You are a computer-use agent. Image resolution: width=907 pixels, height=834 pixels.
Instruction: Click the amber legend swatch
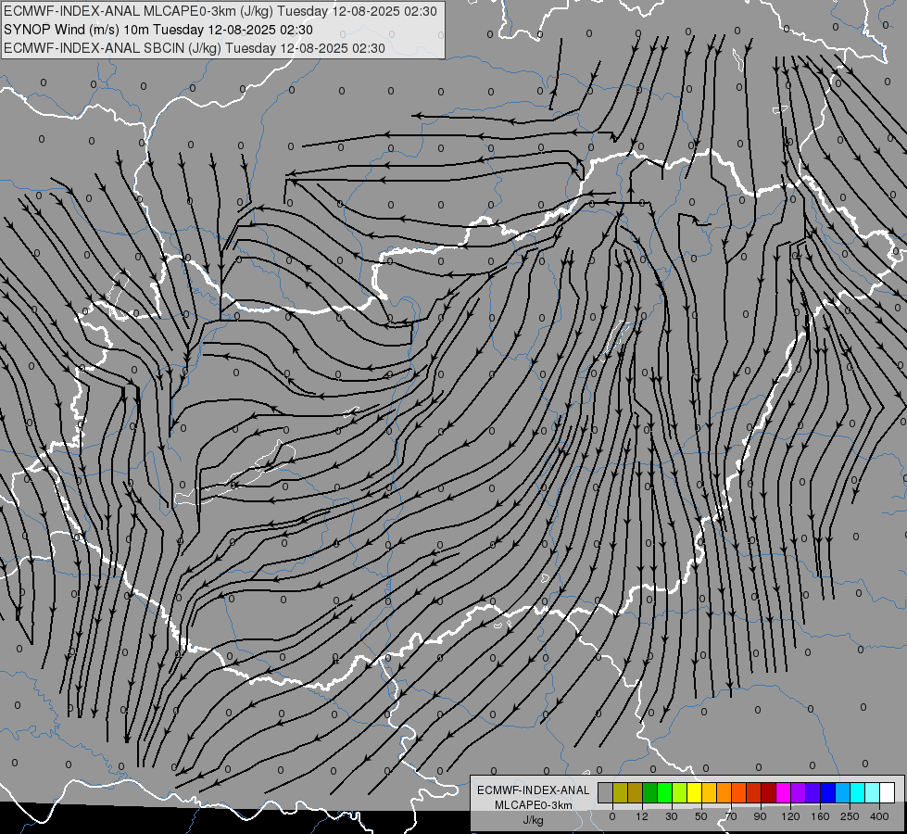[x=709, y=792]
